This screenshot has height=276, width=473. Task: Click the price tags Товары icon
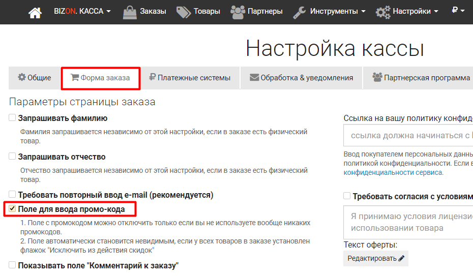click(x=183, y=12)
